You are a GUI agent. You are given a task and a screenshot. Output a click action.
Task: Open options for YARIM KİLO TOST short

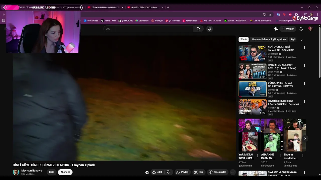[x=257, y=156]
